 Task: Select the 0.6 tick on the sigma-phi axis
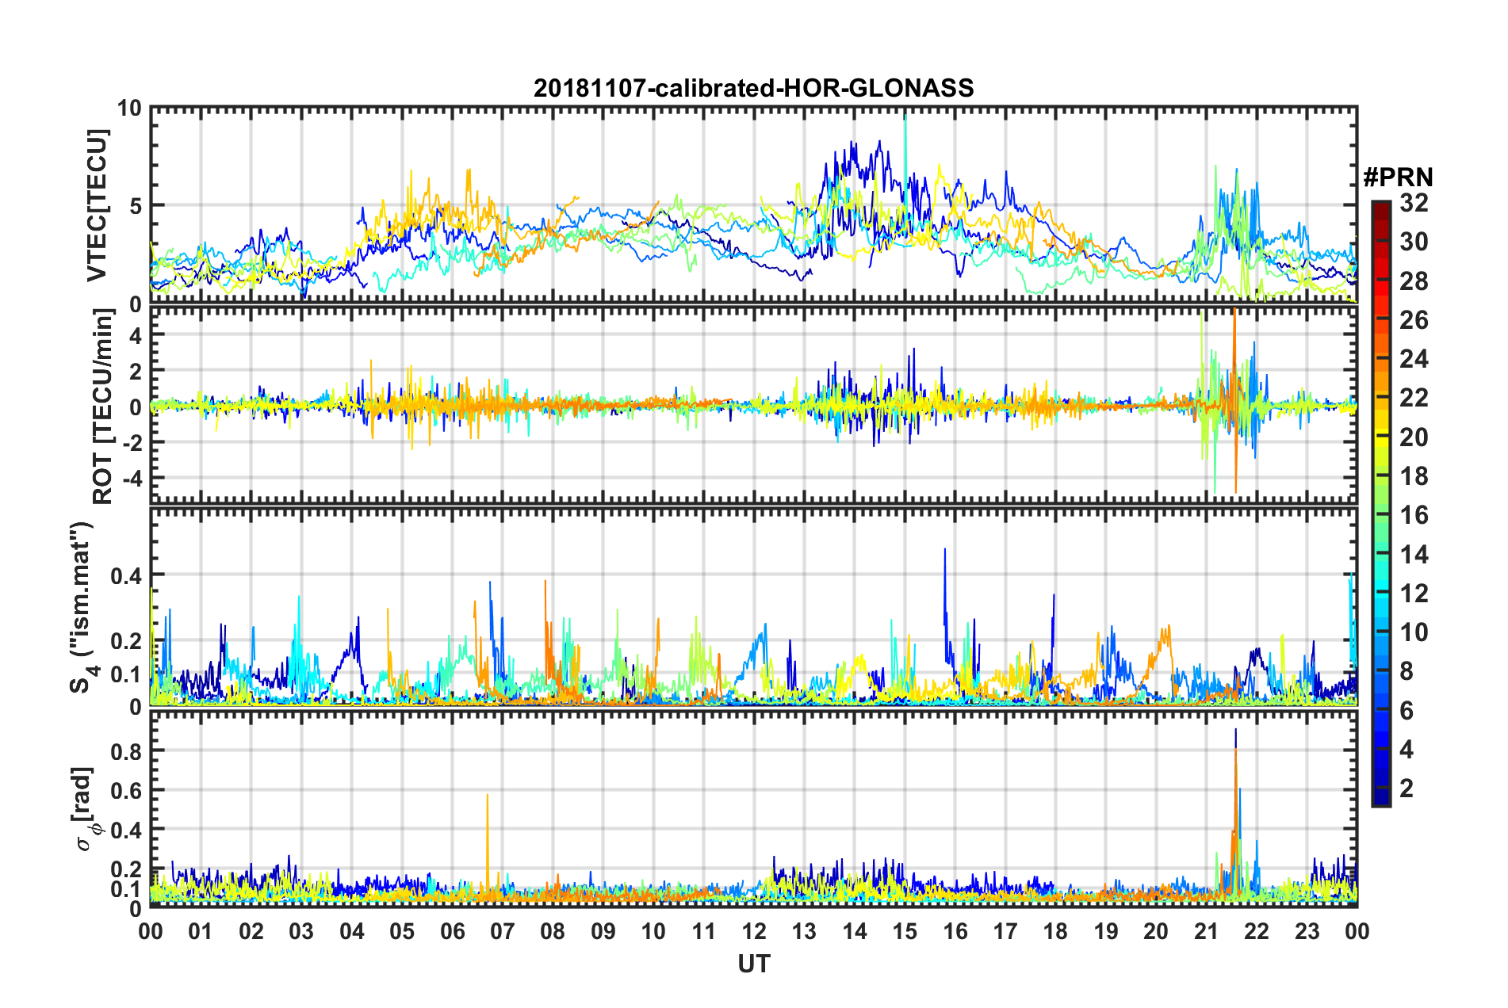pos(125,790)
